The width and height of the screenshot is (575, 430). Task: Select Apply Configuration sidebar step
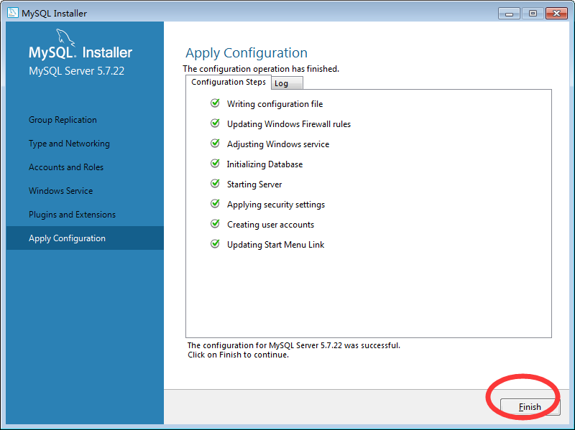pos(85,238)
